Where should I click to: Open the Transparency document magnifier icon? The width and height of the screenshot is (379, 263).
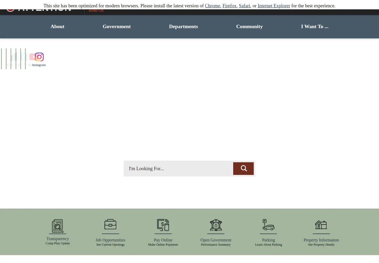(x=58, y=226)
